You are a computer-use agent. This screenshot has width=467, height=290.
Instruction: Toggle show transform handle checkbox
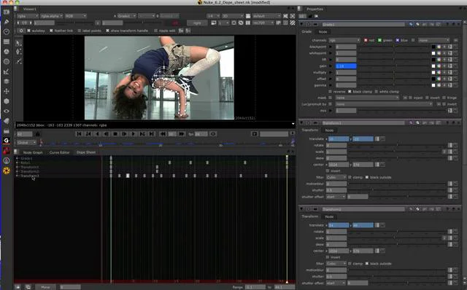click(x=107, y=31)
